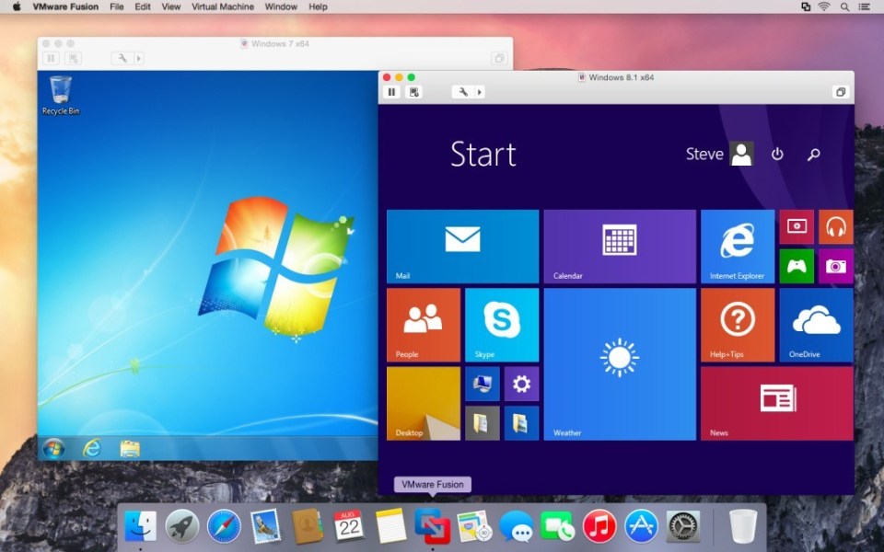
Task: Open the Xbox Games tile
Action: (797, 266)
